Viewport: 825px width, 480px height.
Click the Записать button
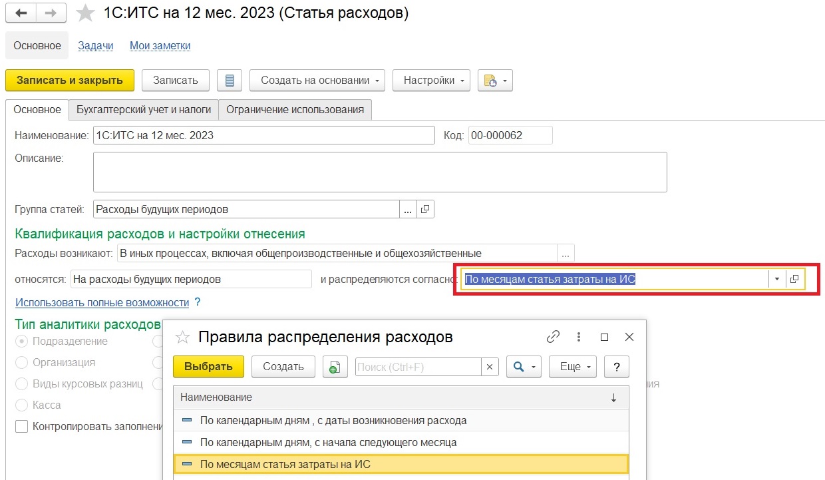coord(176,81)
